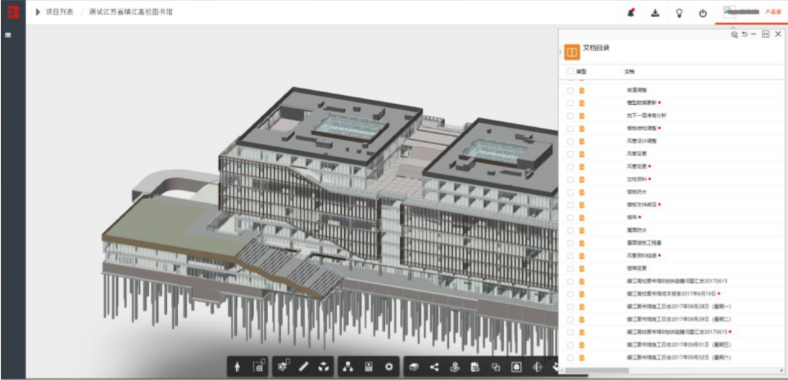The image size is (788, 380).
Task: Click the expand-width button in document panel header
Action: (x=766, y=34)
